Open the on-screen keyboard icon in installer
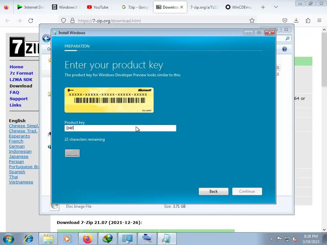Screen dimensions: 327x245 (72, 153)
